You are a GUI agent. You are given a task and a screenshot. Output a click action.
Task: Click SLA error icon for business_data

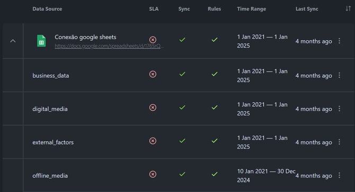click(153, 74)
